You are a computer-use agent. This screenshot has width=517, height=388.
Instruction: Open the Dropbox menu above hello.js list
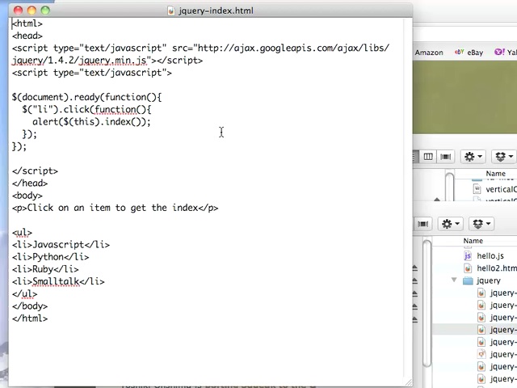(481, 224)
